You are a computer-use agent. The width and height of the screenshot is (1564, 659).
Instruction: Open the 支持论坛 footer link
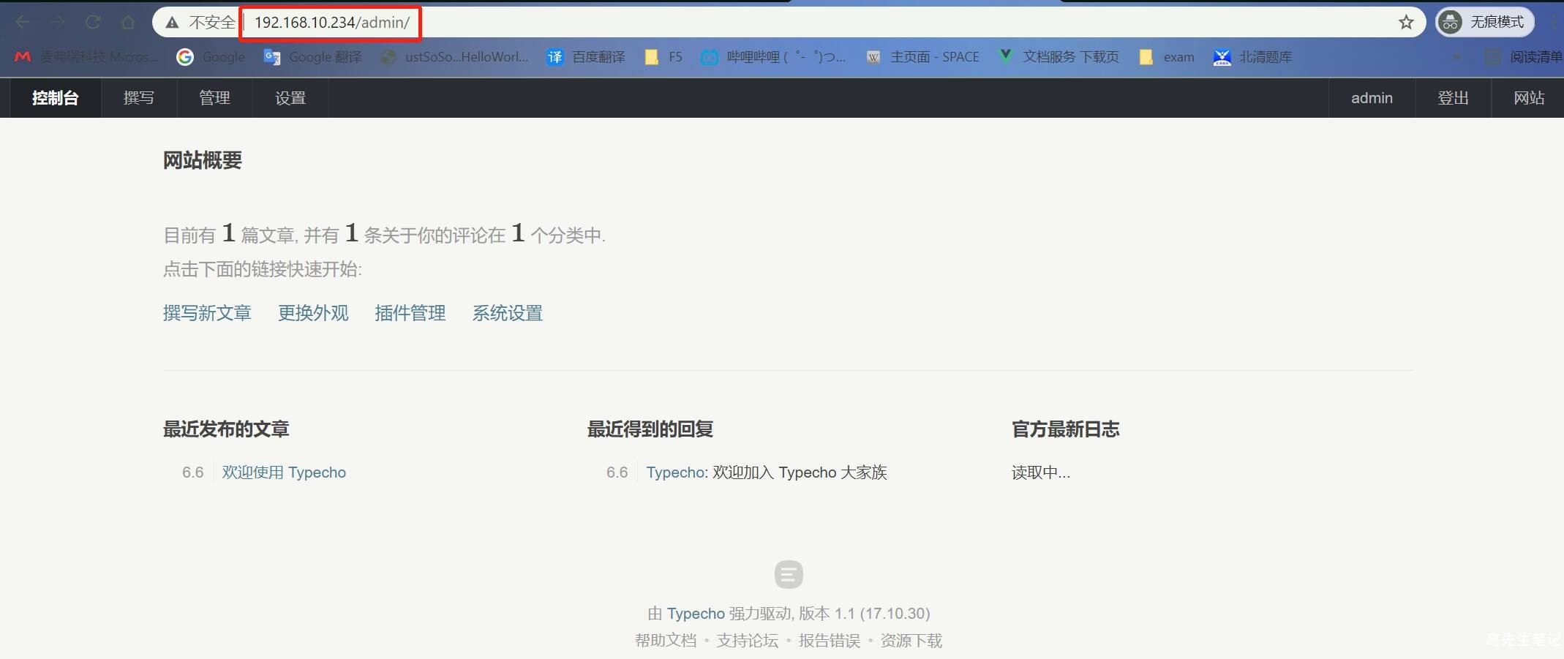748,641
